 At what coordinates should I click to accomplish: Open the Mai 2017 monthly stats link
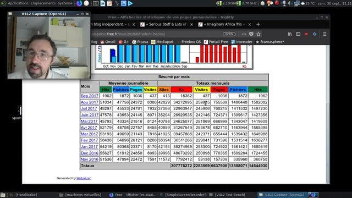[x=89, y=121]
